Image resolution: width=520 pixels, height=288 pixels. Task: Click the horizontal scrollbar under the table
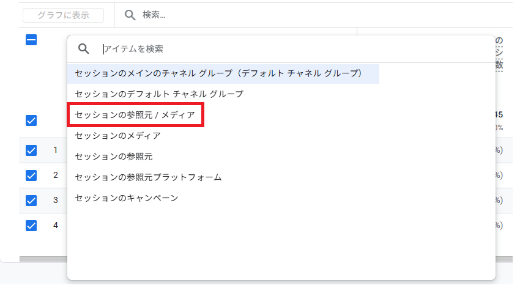click(43, 259)
